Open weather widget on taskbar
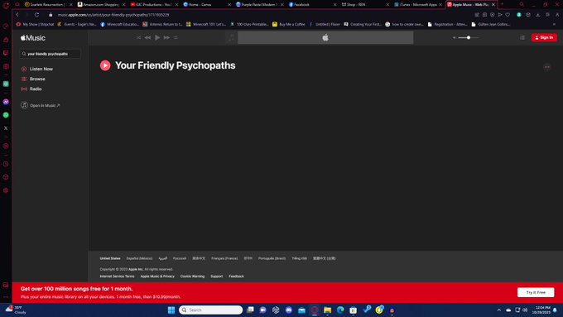Screen dimensions: 563x317 pos(16,310)
